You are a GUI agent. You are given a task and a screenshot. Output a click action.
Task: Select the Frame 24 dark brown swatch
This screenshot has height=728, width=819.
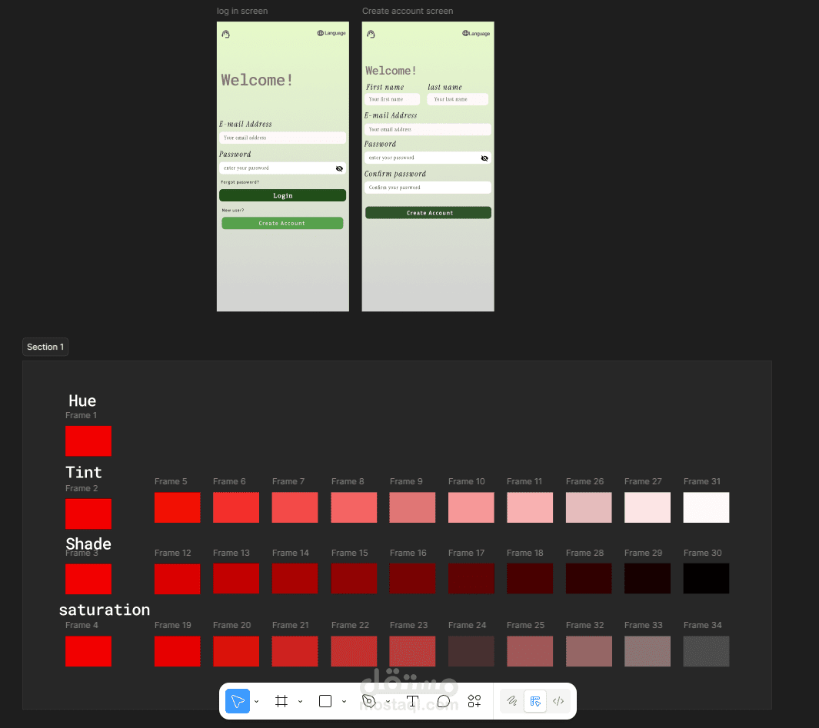pyautogui.click(x=471, y=651)
